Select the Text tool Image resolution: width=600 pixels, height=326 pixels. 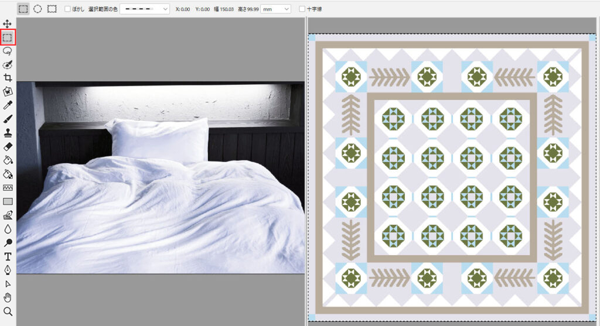pyautogui.click(x=7, y=256)
